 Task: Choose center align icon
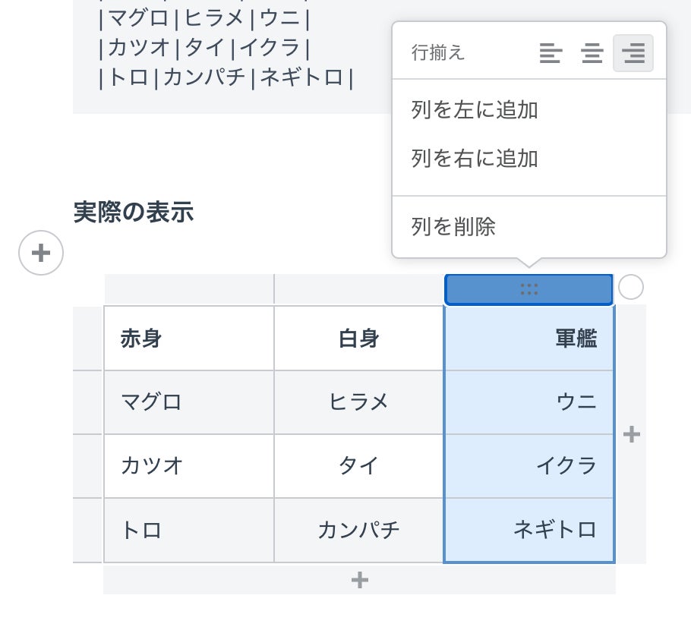point(592,53)
